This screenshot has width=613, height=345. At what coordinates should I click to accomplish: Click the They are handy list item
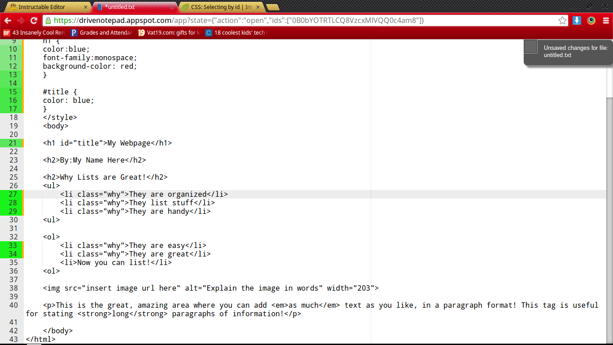[135, 211]
